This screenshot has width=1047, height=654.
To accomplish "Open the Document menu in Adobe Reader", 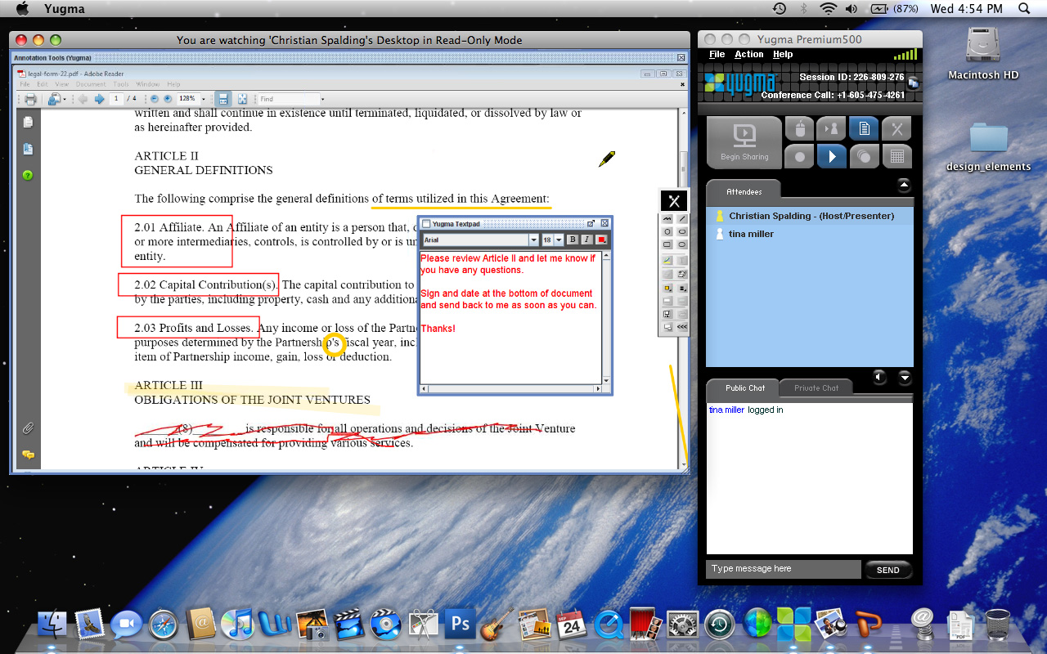I will (91, 84).
